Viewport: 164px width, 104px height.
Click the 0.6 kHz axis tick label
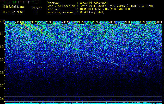2,99
